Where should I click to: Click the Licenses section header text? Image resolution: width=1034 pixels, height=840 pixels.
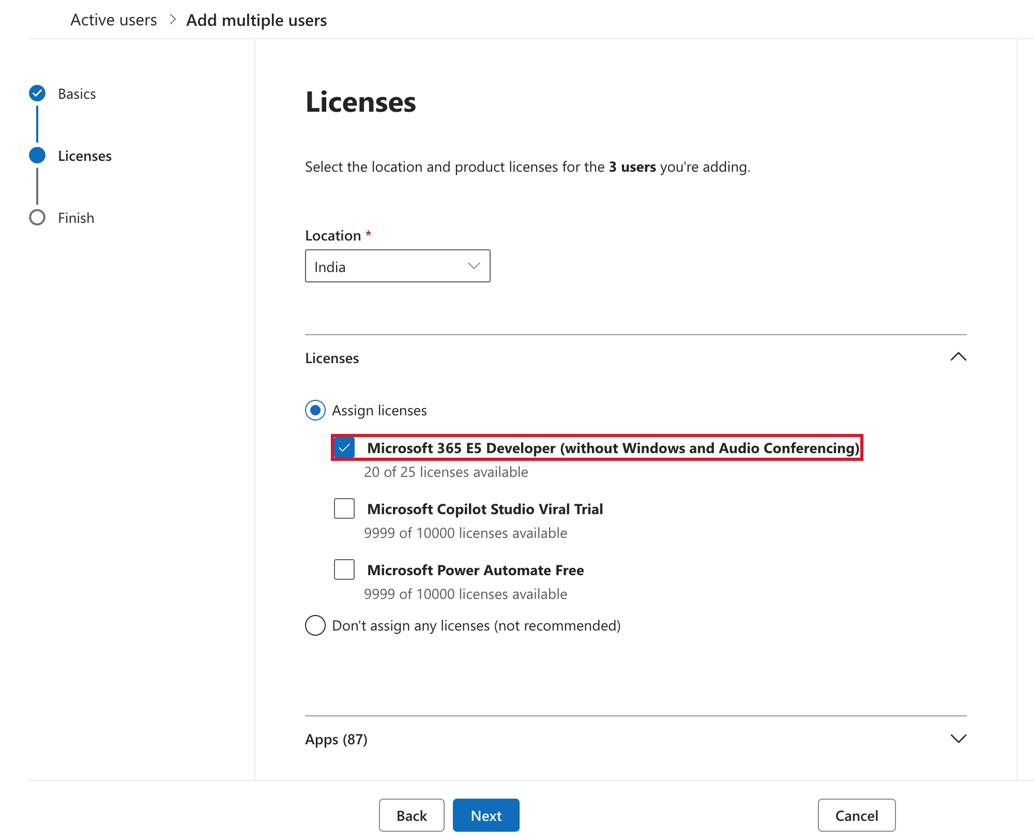click(x=332, y=358)
